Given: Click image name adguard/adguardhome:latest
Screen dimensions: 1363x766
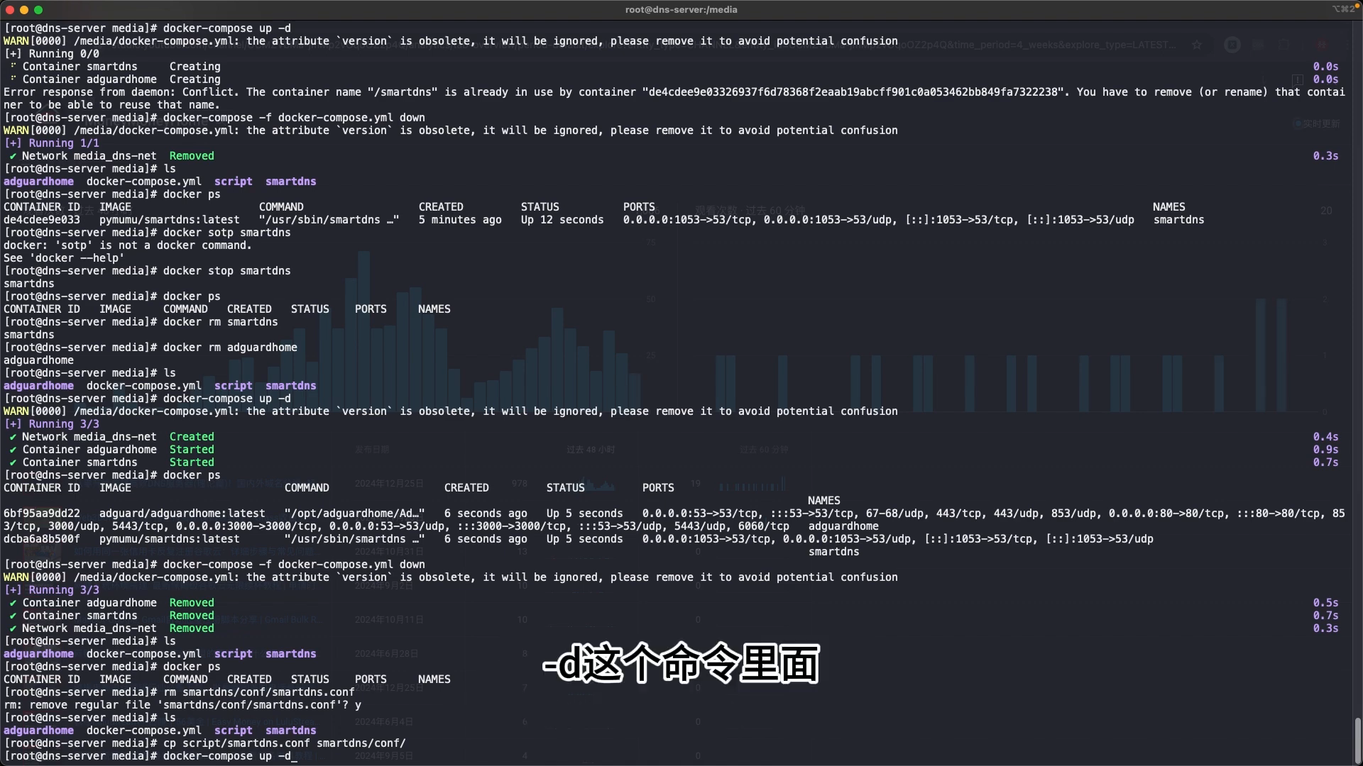Looking at the screenshot, I should [182, 514].
